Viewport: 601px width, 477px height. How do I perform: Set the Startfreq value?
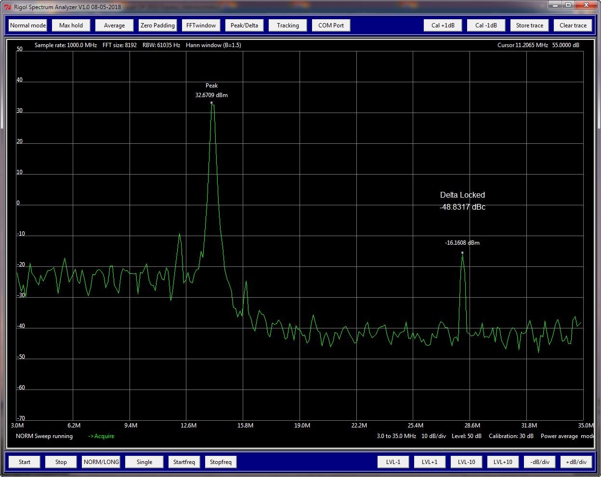coord(184,462)
